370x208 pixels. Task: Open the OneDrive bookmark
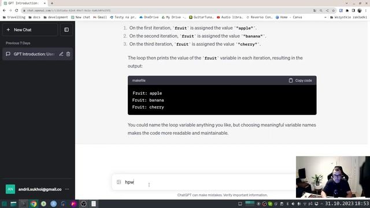tap(149, 17)
